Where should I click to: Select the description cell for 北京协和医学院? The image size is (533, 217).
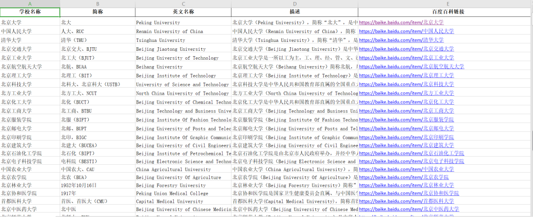click(295, 193)
